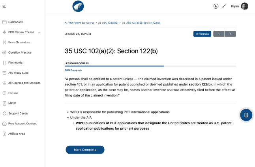255x167 pixels.
Task: Click the In Progress status badge
Action: pos(202,34)
